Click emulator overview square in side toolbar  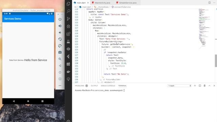(60, 79)
